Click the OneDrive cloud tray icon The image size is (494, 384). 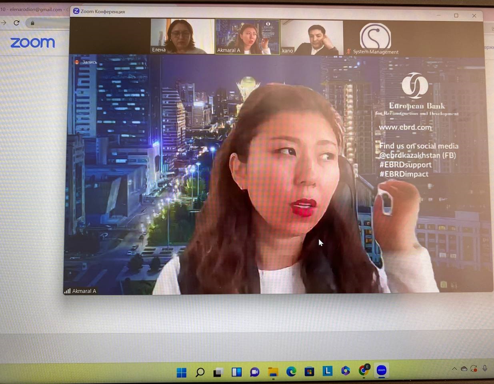coord(464,369)
